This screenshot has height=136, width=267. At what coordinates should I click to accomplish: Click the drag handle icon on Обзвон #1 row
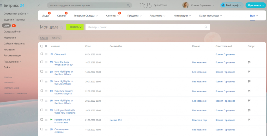(46, 54)
